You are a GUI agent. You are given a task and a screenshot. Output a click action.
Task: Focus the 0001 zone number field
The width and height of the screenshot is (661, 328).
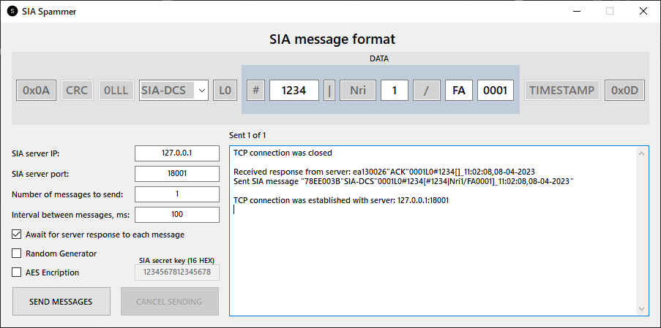tap(496, 91)
